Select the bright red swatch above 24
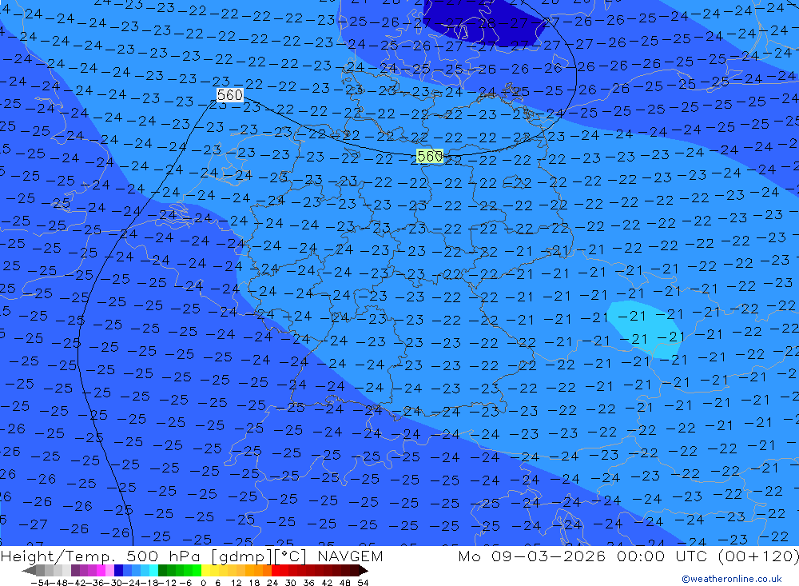Screen dimensions: 799x586 pos(276,570)
